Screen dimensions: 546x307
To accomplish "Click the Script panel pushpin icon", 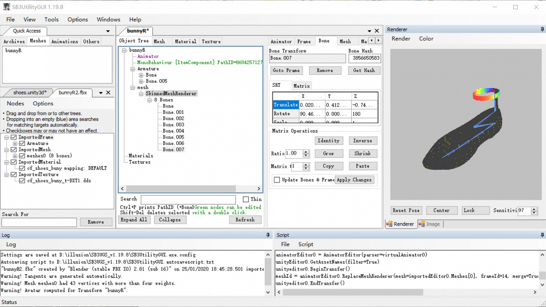I will (542, 235).
